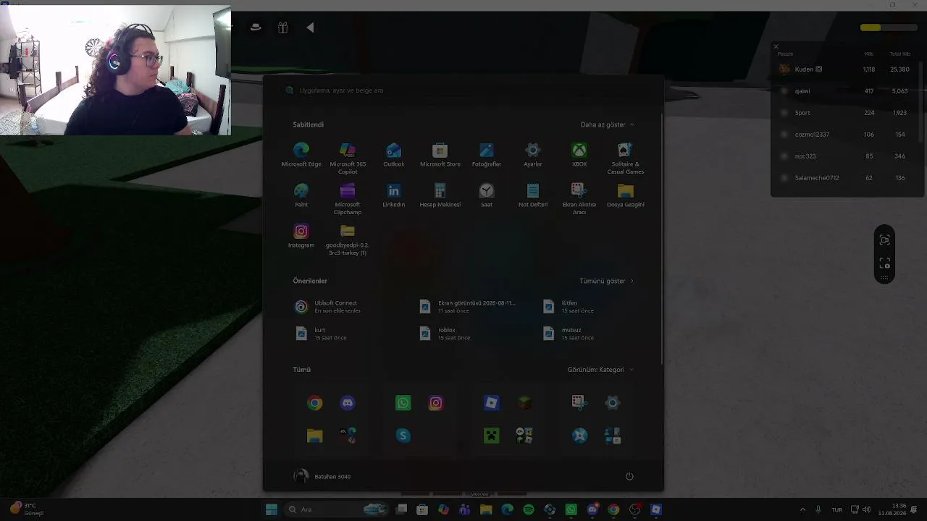Open Dosya Gezgini file explorer
The width and height of the screenshot is (927, 521).
coord(626,195)
